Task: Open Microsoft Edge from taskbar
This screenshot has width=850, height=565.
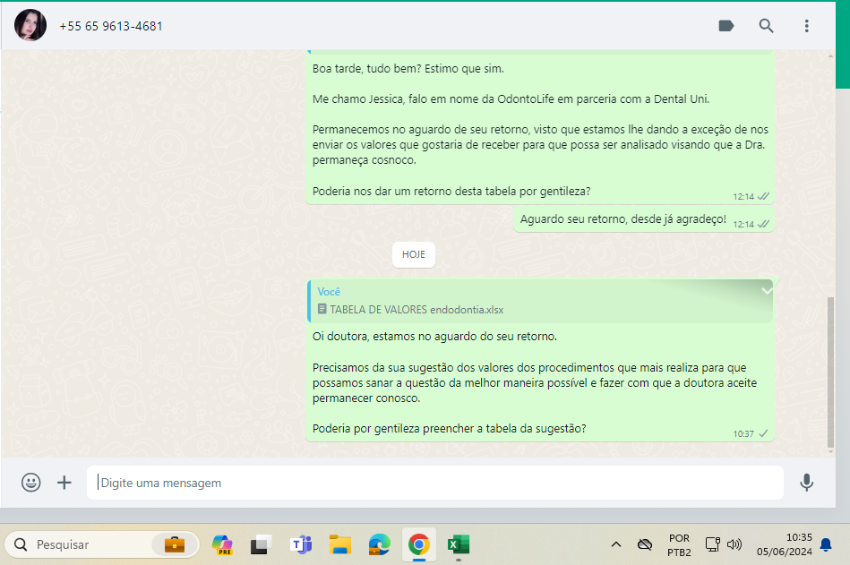Action: click(379, 544)
